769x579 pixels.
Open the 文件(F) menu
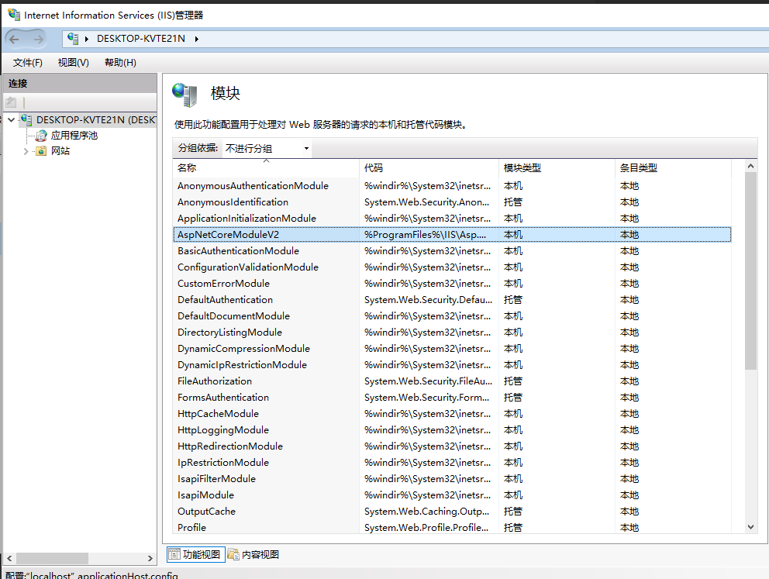pyautogui.click(x=27, y=62)
